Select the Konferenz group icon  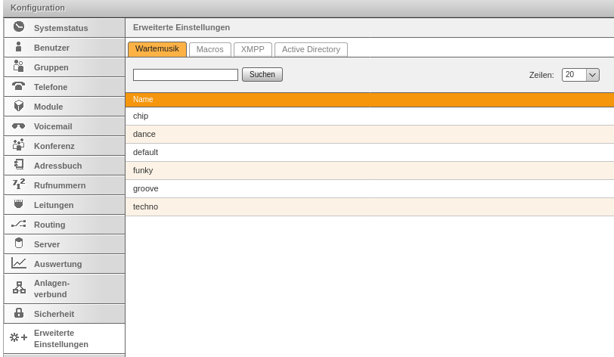coord(19,145)
